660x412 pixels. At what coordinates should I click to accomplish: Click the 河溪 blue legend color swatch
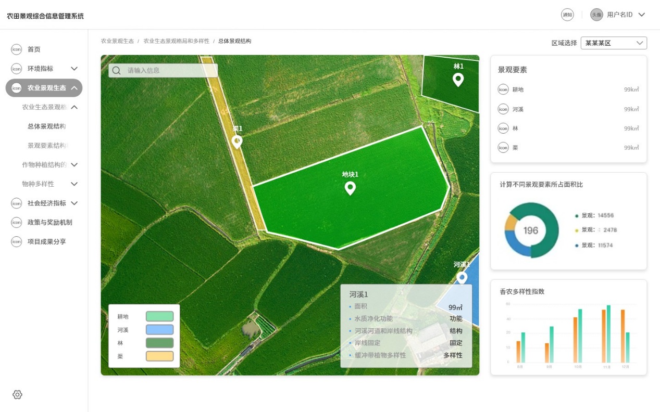pos(159,330)
